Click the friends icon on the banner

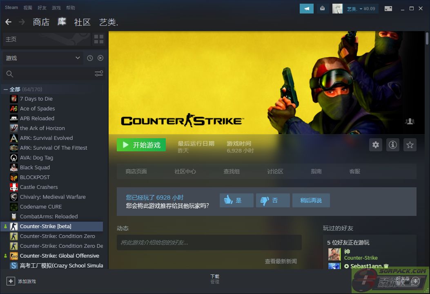(410, 121)
